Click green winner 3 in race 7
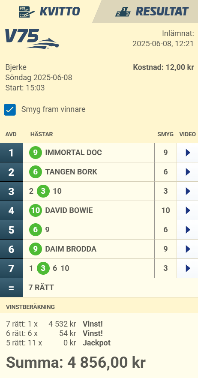The height and width of the screenshot is (378, 198). (x=43, y=268)
